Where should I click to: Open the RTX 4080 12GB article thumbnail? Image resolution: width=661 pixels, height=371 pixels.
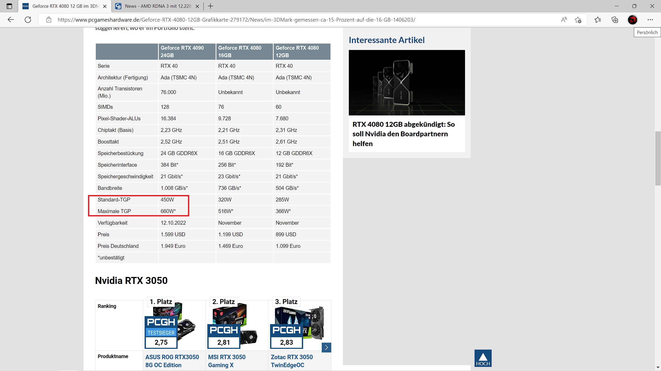tap(407, 82)
